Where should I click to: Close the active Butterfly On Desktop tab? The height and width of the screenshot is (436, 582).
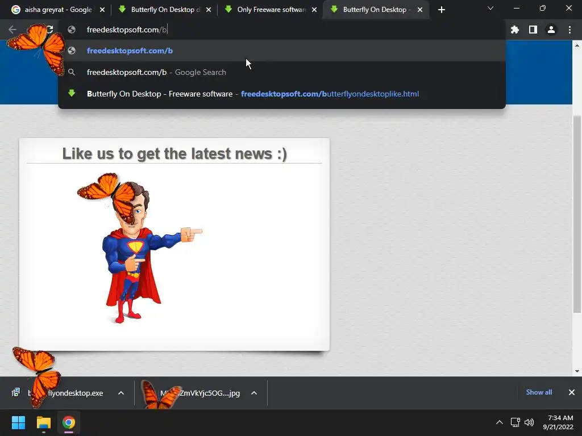click(x=420, y=10)
